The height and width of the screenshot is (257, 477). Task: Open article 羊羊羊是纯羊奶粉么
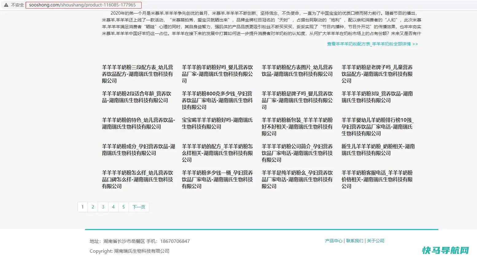click(297, 179)
